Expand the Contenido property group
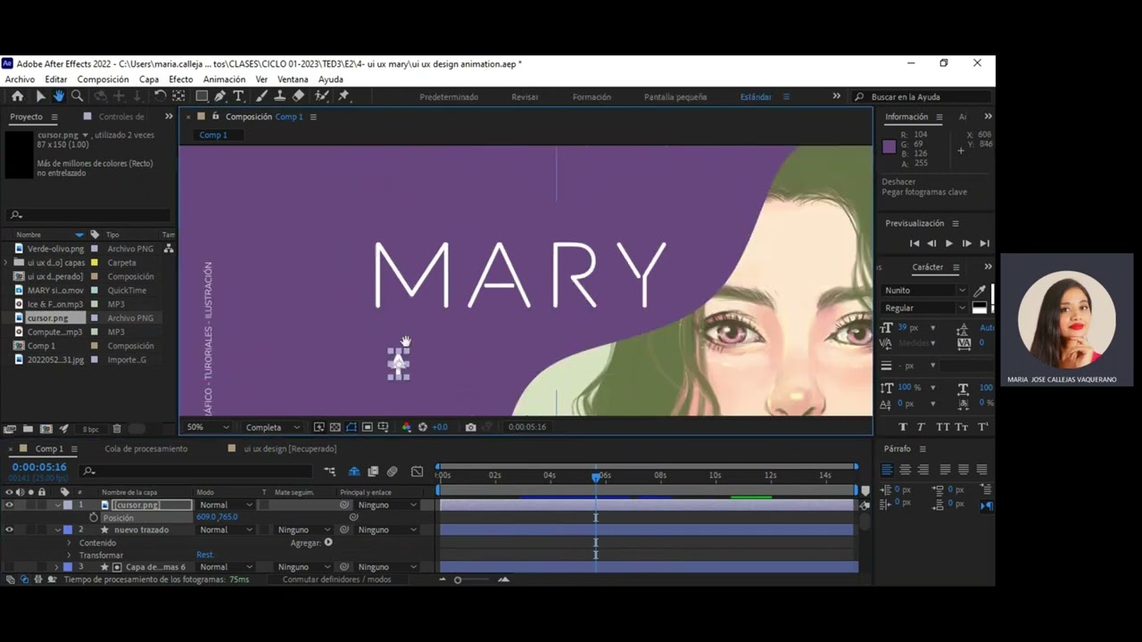This screenshot has width=1142, height=642. pyautogui.click(x=70, y=542)
